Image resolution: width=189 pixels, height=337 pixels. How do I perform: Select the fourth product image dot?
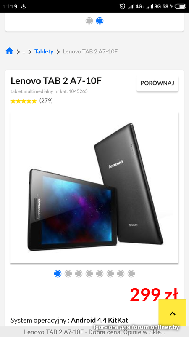[x=89, y=273]
